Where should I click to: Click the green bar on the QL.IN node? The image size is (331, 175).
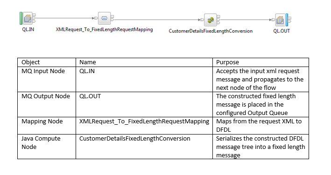click(x=21, y=18)
